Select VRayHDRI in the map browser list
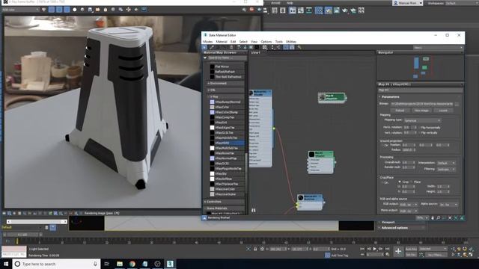 228,143
